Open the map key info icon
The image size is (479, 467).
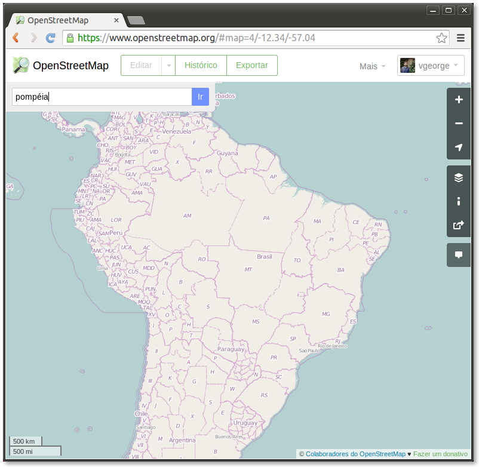pos(459,201)
